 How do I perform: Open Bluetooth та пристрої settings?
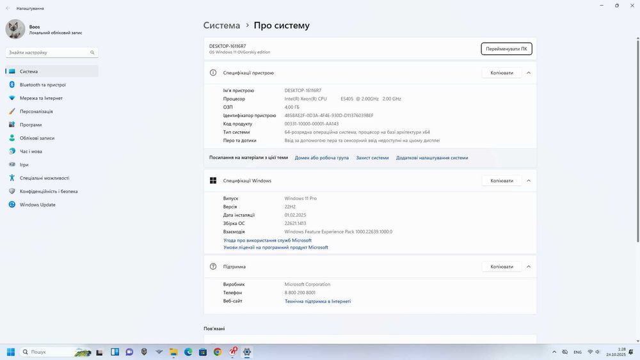[x=52, y=85]
